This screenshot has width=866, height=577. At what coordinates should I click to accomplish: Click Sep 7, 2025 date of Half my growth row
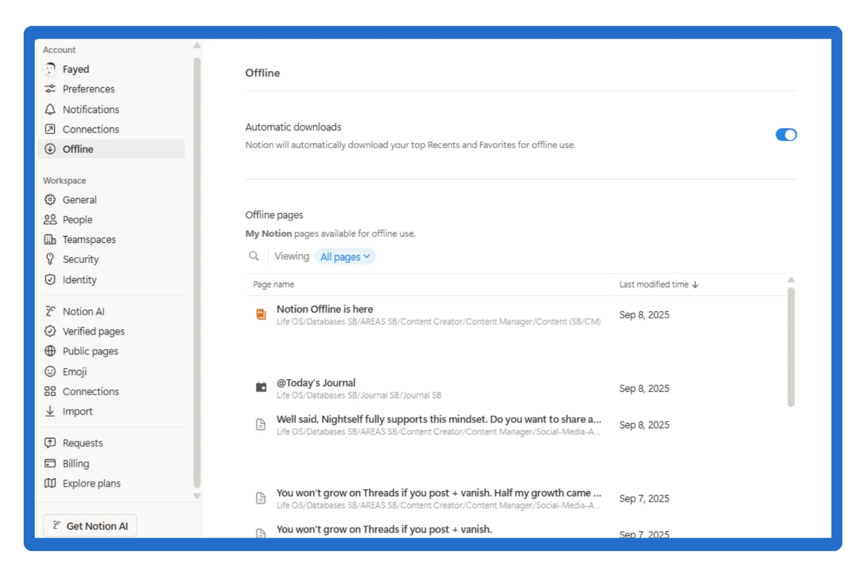coord(644,499)
